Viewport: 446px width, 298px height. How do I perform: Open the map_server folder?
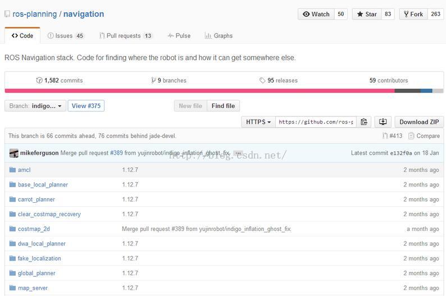[33, 288]
